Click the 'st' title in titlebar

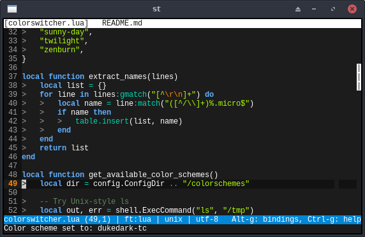pyautogui.click(x=156, y=9)
